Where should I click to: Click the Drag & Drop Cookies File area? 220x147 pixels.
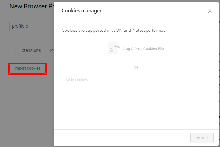click(x=136, y=49)
